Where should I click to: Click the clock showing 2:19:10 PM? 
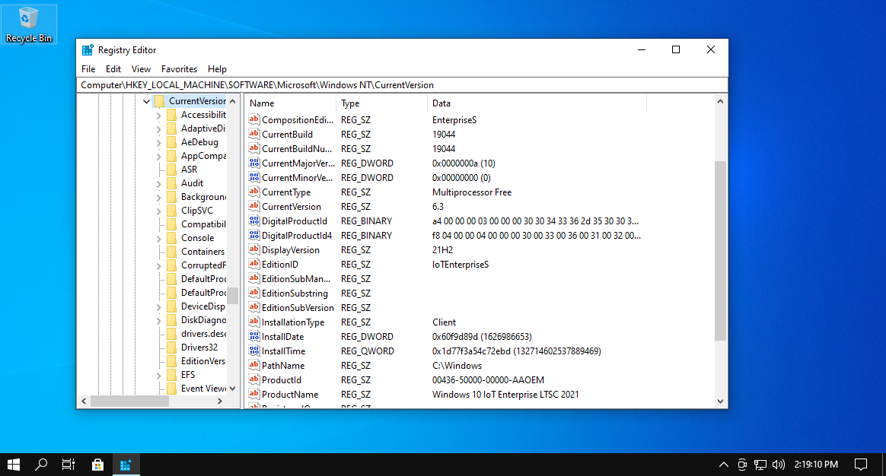pyautogui.click(x=816, y=464)
